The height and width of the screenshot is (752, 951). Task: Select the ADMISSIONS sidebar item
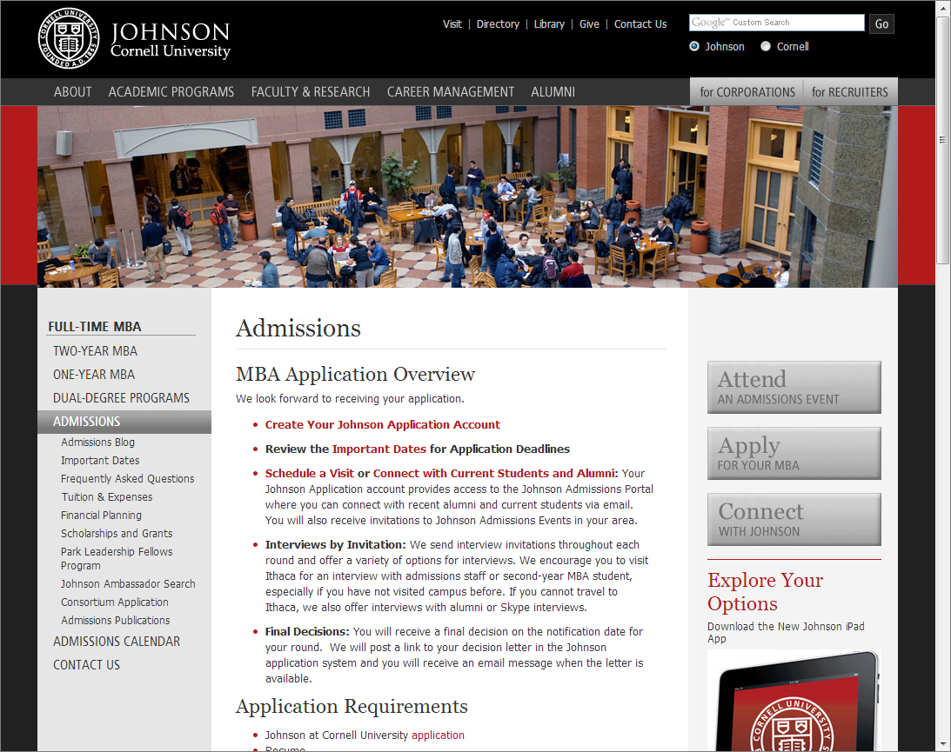coord(124,422)
